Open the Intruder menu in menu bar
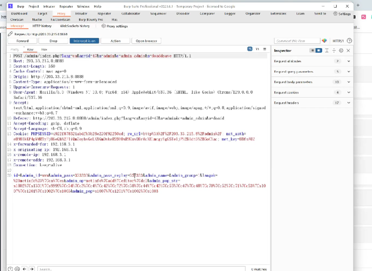372x271 pixels. (x=49, y=6)
